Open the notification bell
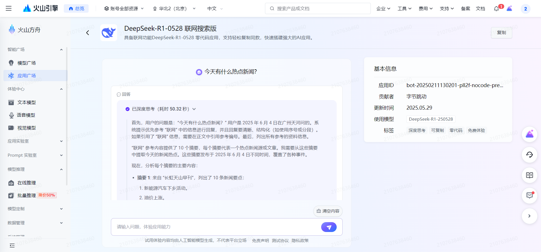 tap(496, 9)
